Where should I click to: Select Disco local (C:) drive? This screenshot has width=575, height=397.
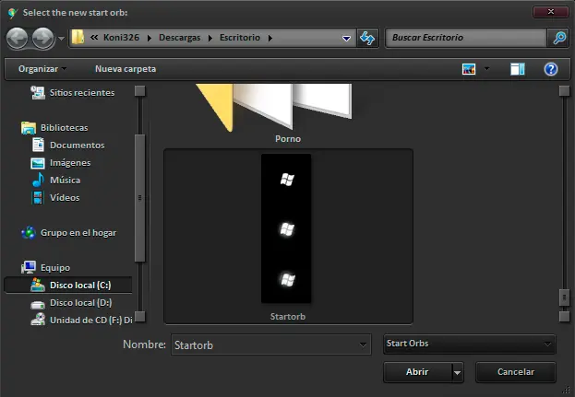(68, 285)
